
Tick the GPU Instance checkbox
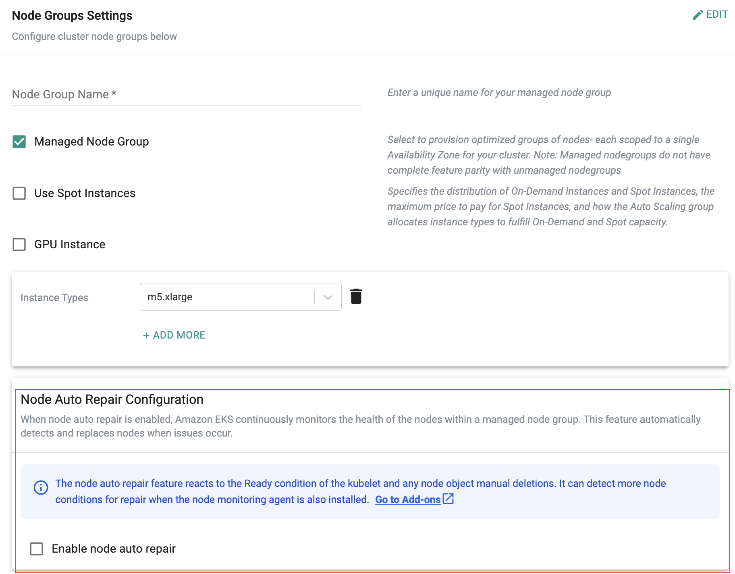click(x=19, y=245)
